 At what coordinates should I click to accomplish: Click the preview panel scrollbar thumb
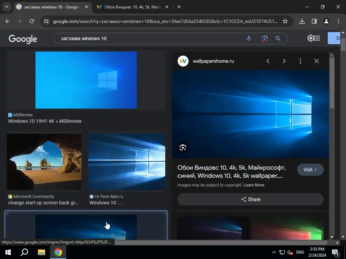click(x=332, y=83)
